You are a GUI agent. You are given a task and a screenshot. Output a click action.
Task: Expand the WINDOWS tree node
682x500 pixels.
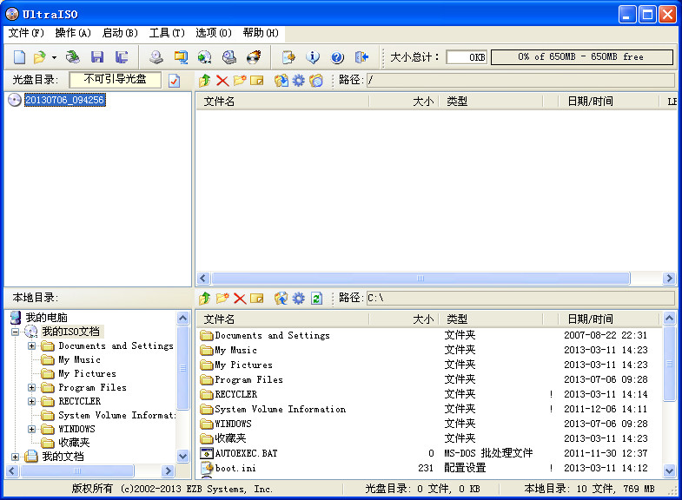pyautogui.click(x=32, y=429)
